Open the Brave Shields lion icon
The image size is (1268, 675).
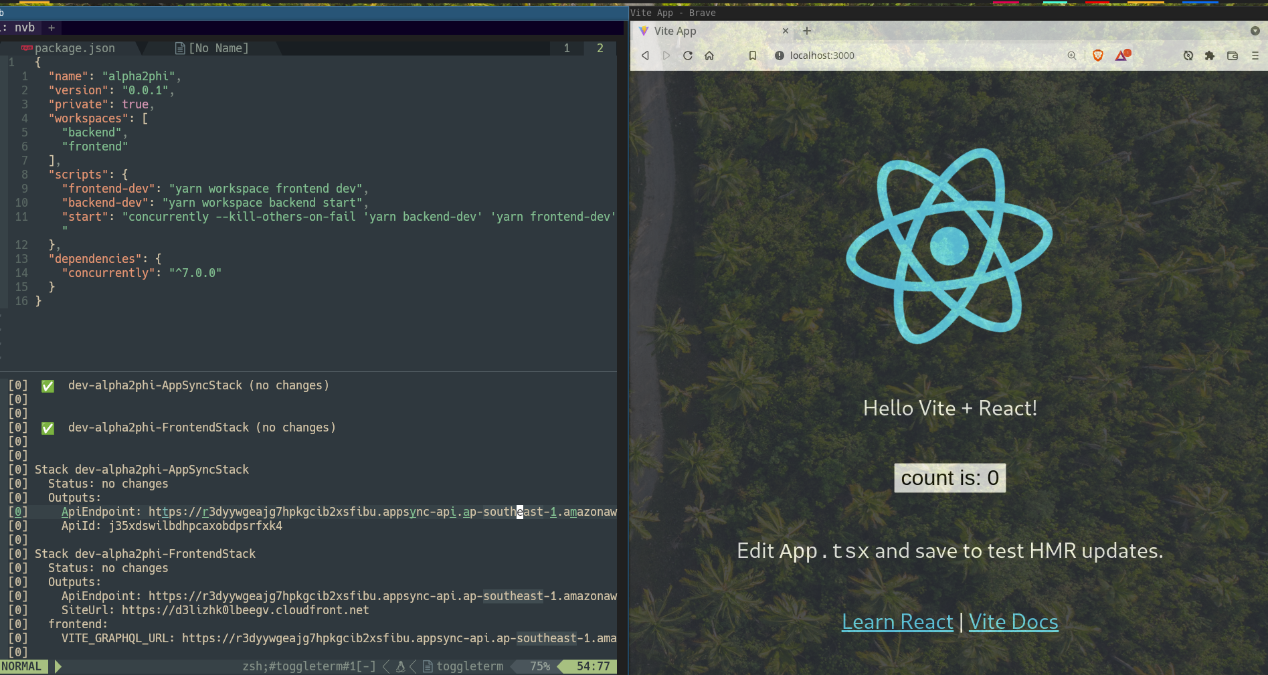pos(1098,56)
